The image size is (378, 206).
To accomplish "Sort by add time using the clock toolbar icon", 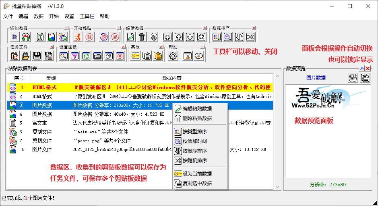I will click(228, 37).
